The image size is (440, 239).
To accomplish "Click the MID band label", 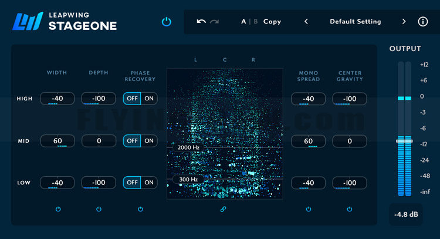I will coord(23,141).
